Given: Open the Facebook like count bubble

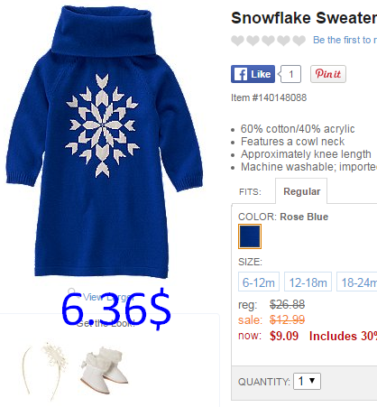Looking at the screenshot, I should click(290, 74).
